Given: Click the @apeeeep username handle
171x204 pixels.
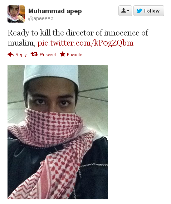Looking at the screenshot, I should point(41,19).
